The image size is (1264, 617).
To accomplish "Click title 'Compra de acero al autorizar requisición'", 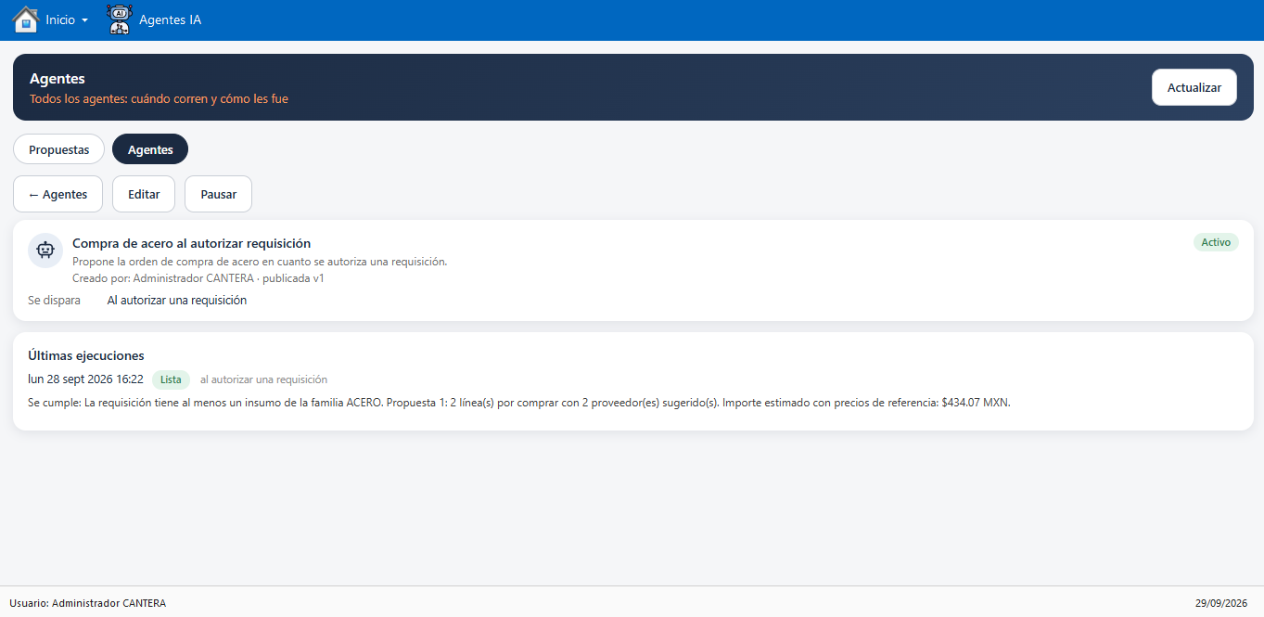I will [191, 243].
